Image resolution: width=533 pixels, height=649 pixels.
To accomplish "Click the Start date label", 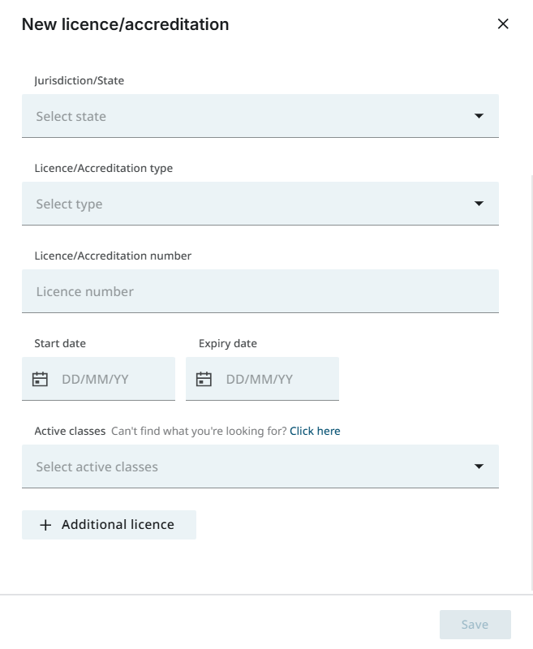I will (x=60, y=343).
